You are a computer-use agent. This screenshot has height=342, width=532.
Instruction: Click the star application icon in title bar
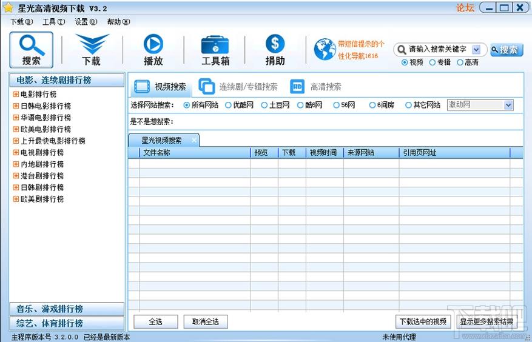tap(8, 8)
